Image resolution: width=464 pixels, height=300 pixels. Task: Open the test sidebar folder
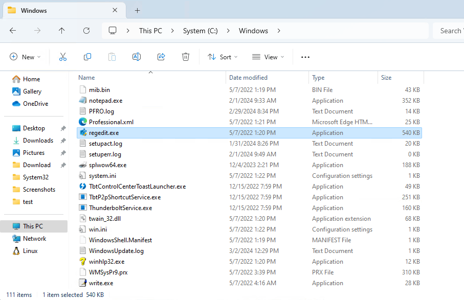23,202
